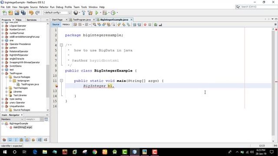The image size is (278, 156).
Task: Toggle Show Inherited Members in Navigator
Action: 4,140
